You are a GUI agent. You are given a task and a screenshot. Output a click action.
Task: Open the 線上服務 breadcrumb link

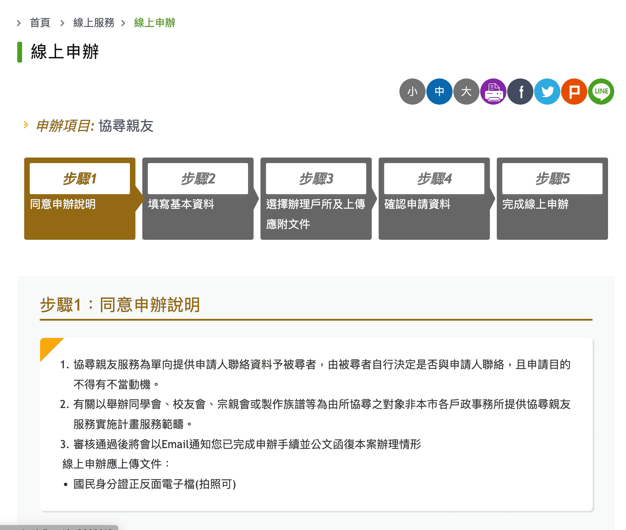(93, 22)
